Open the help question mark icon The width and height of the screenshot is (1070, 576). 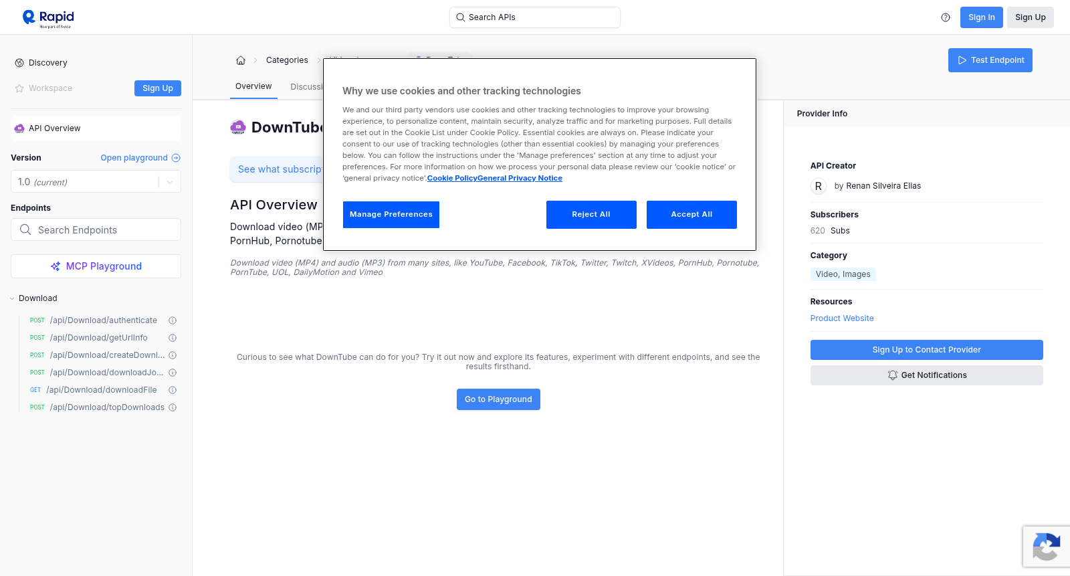(x=946, y=17)
